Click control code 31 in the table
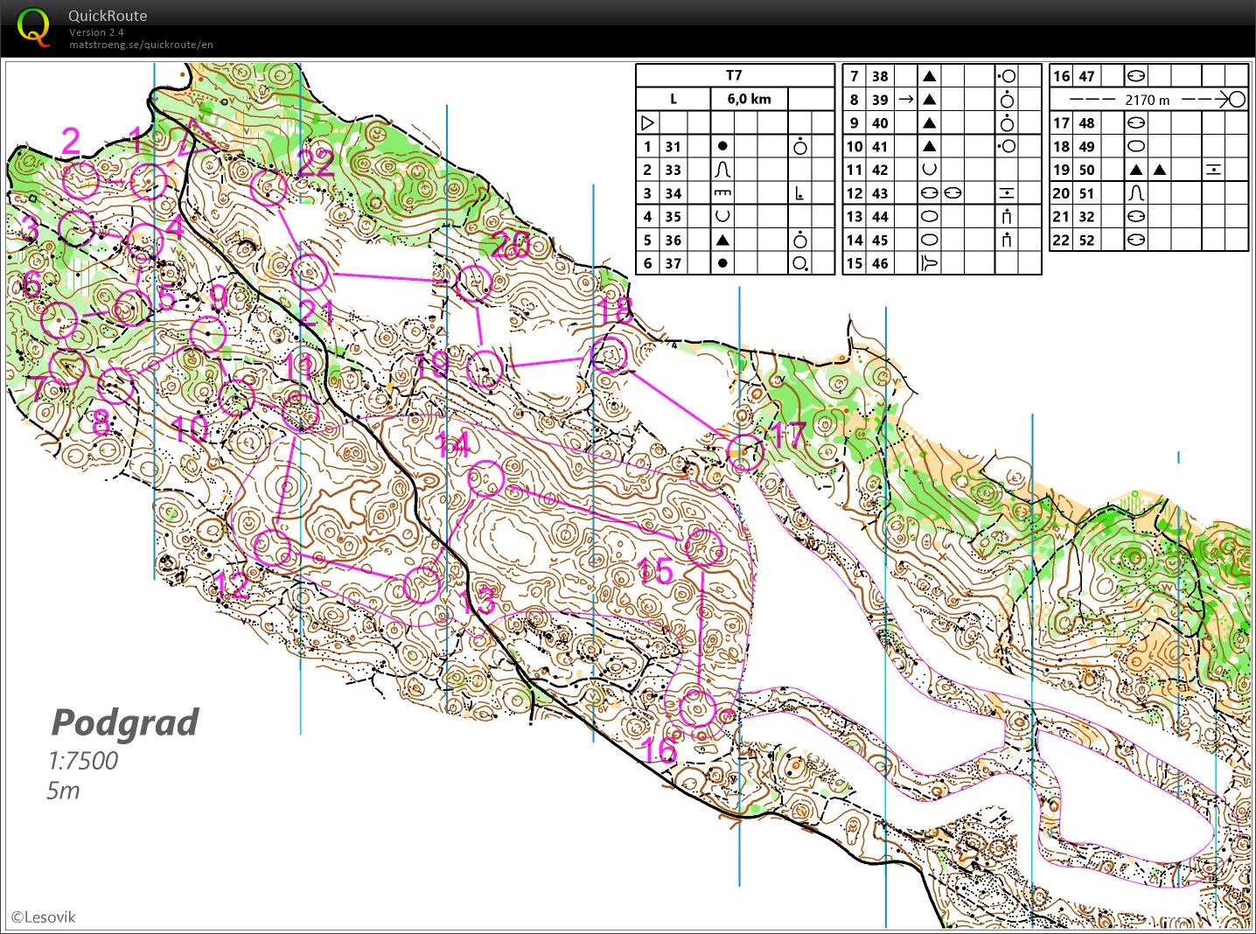Screen dimensions: 1256x934 [x=673, y=147]
